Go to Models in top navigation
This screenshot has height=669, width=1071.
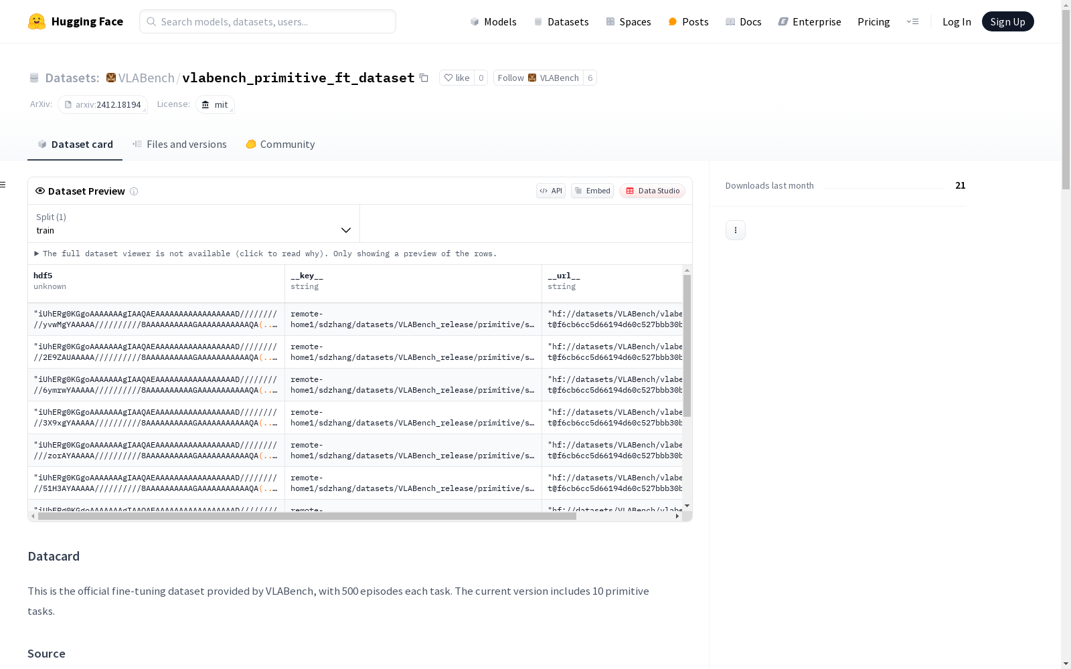(x=493, y=21)
